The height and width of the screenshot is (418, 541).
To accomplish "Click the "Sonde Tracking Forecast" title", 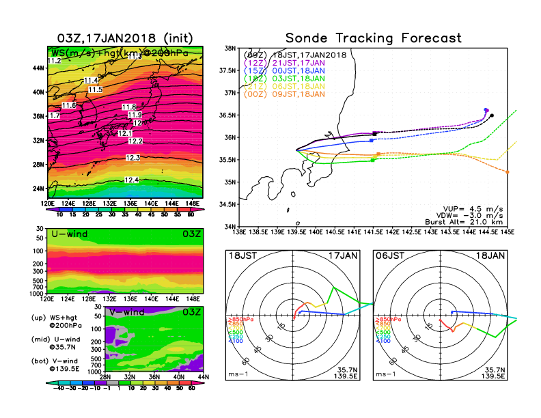I will click(x=374, y=38).
